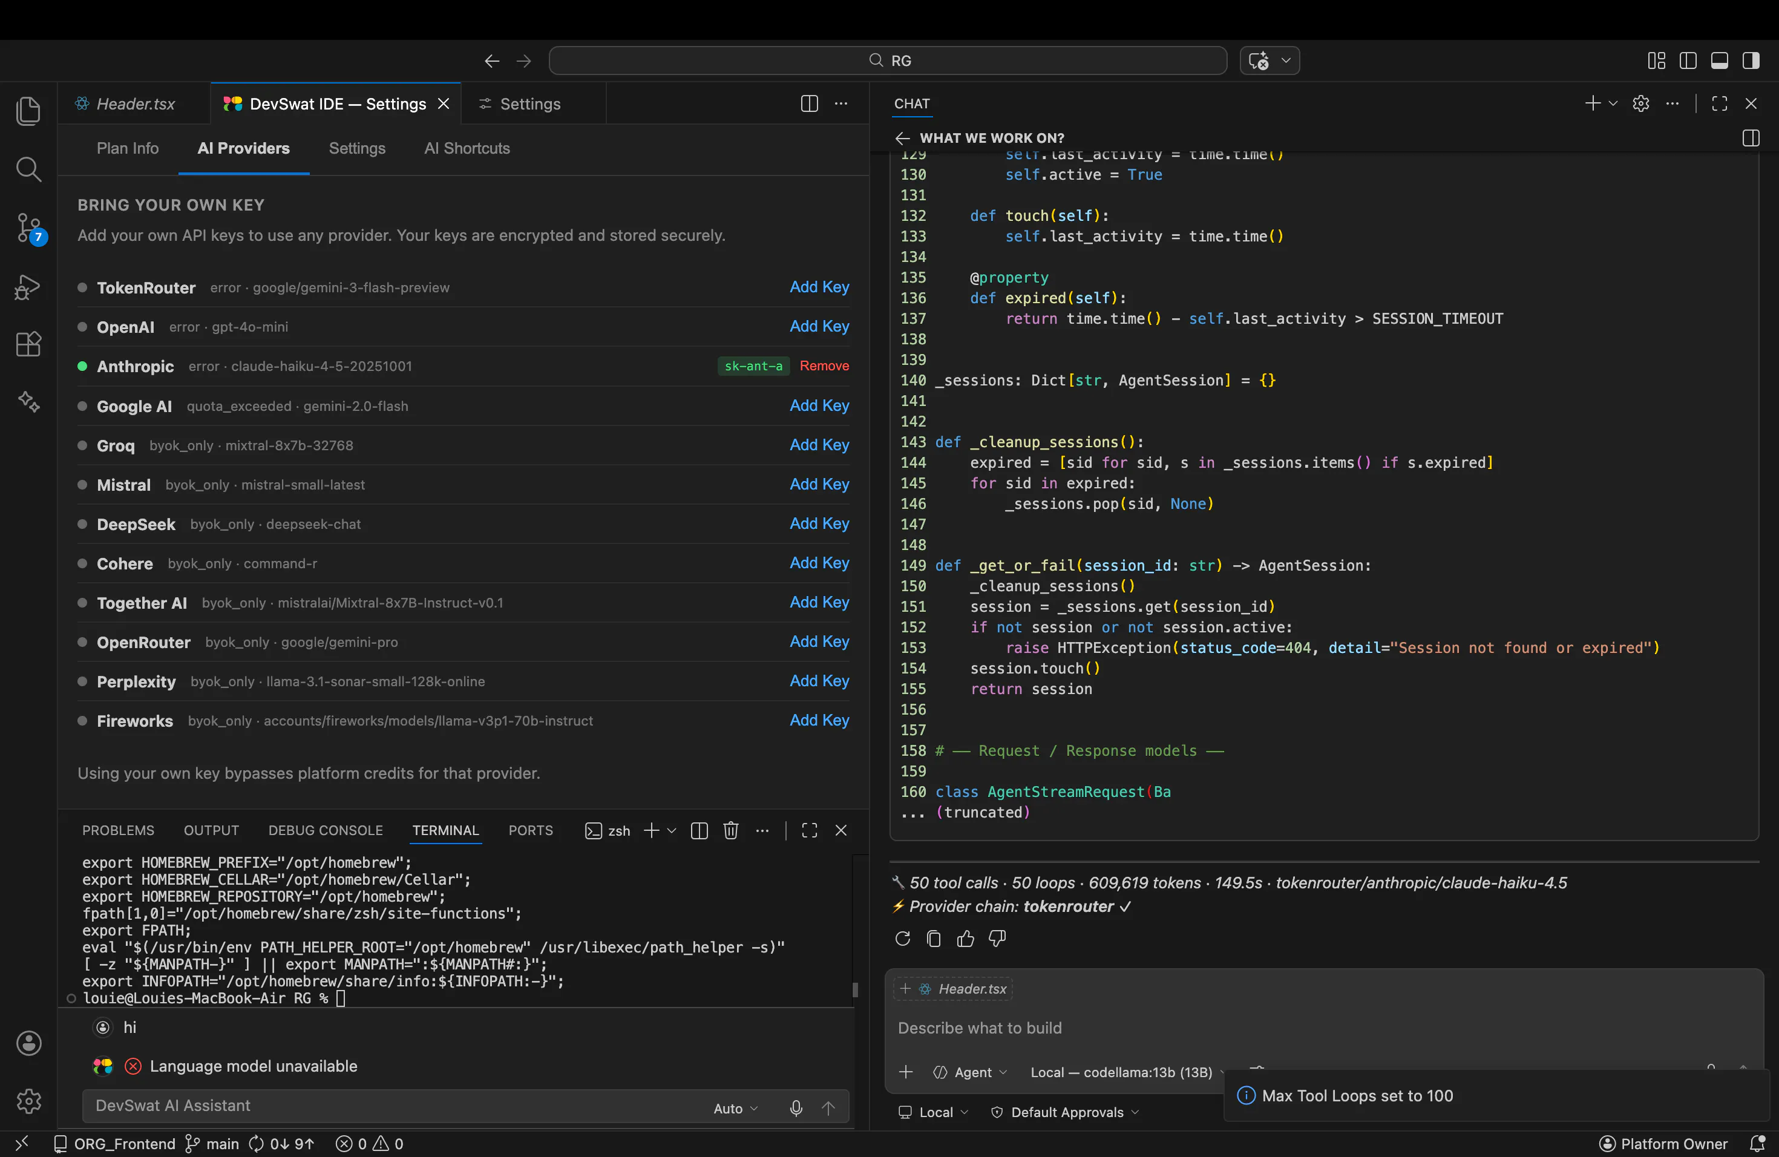This screenshot has height=1157, width=1779.
Task: Toggle the secondary side bar
Action: click(1751, 61)
